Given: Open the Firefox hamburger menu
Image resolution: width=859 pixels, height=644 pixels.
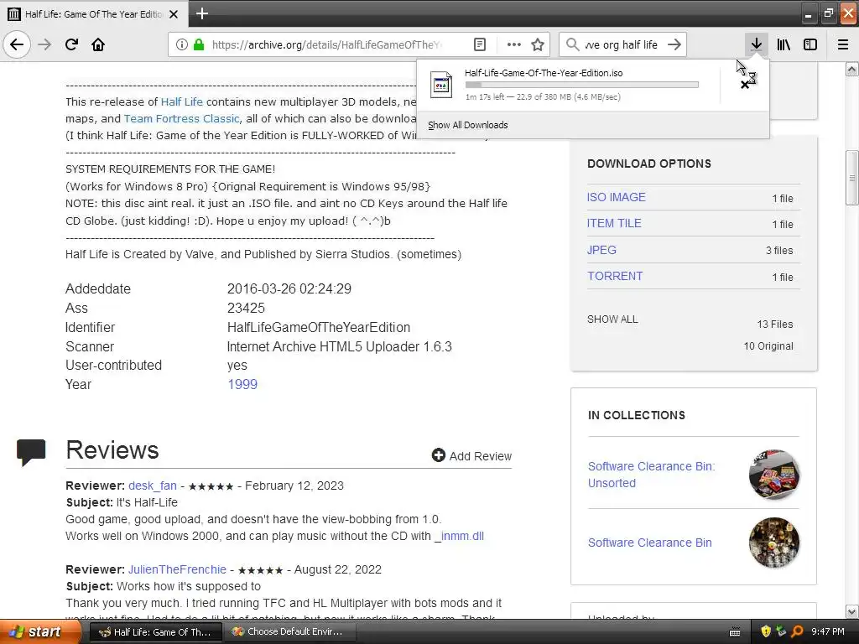Looking at the screenshot, I should pos(843,44).
